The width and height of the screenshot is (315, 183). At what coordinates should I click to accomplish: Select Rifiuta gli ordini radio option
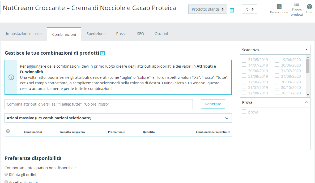point(6,174)
